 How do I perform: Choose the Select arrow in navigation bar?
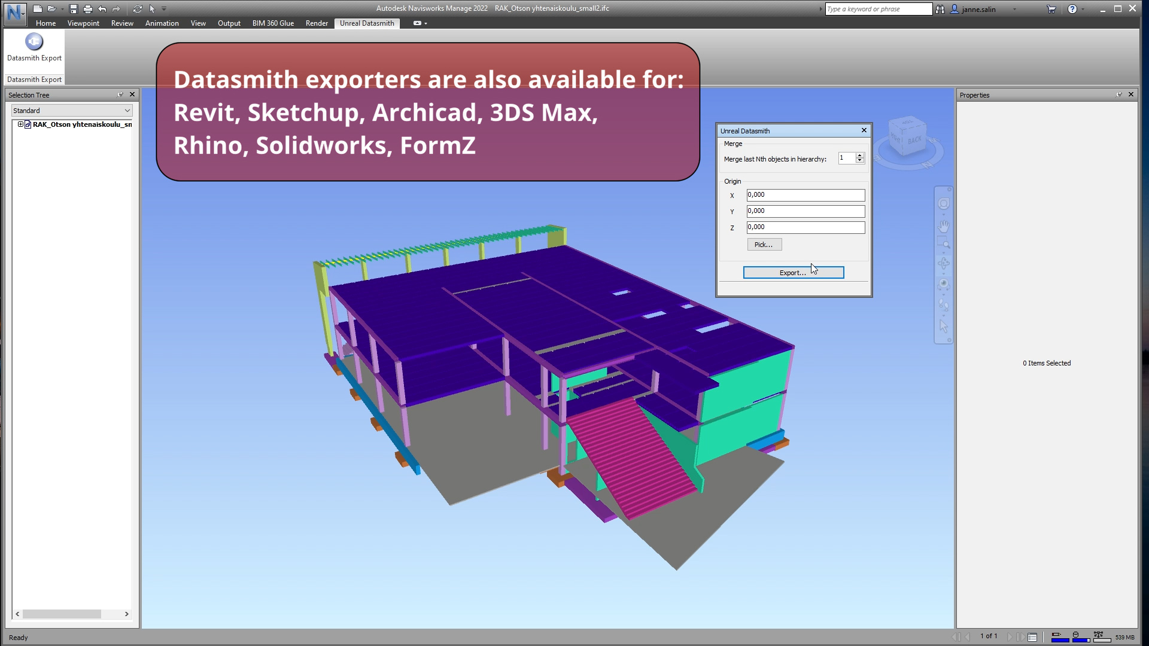tap(944, 327)
